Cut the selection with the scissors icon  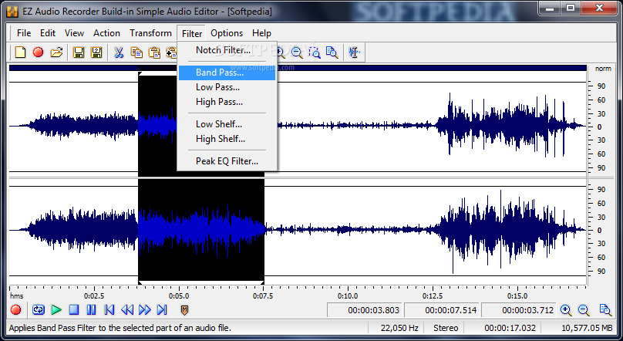(x=119, y=52)
